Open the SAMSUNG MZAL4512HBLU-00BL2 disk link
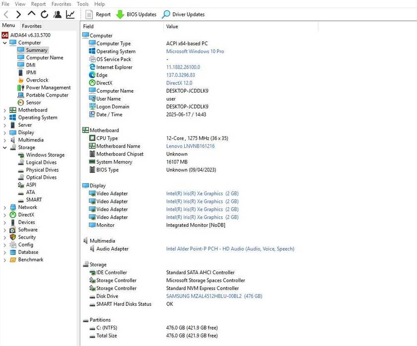The height and width of the screenshot is (346, 417). (214, 297)
